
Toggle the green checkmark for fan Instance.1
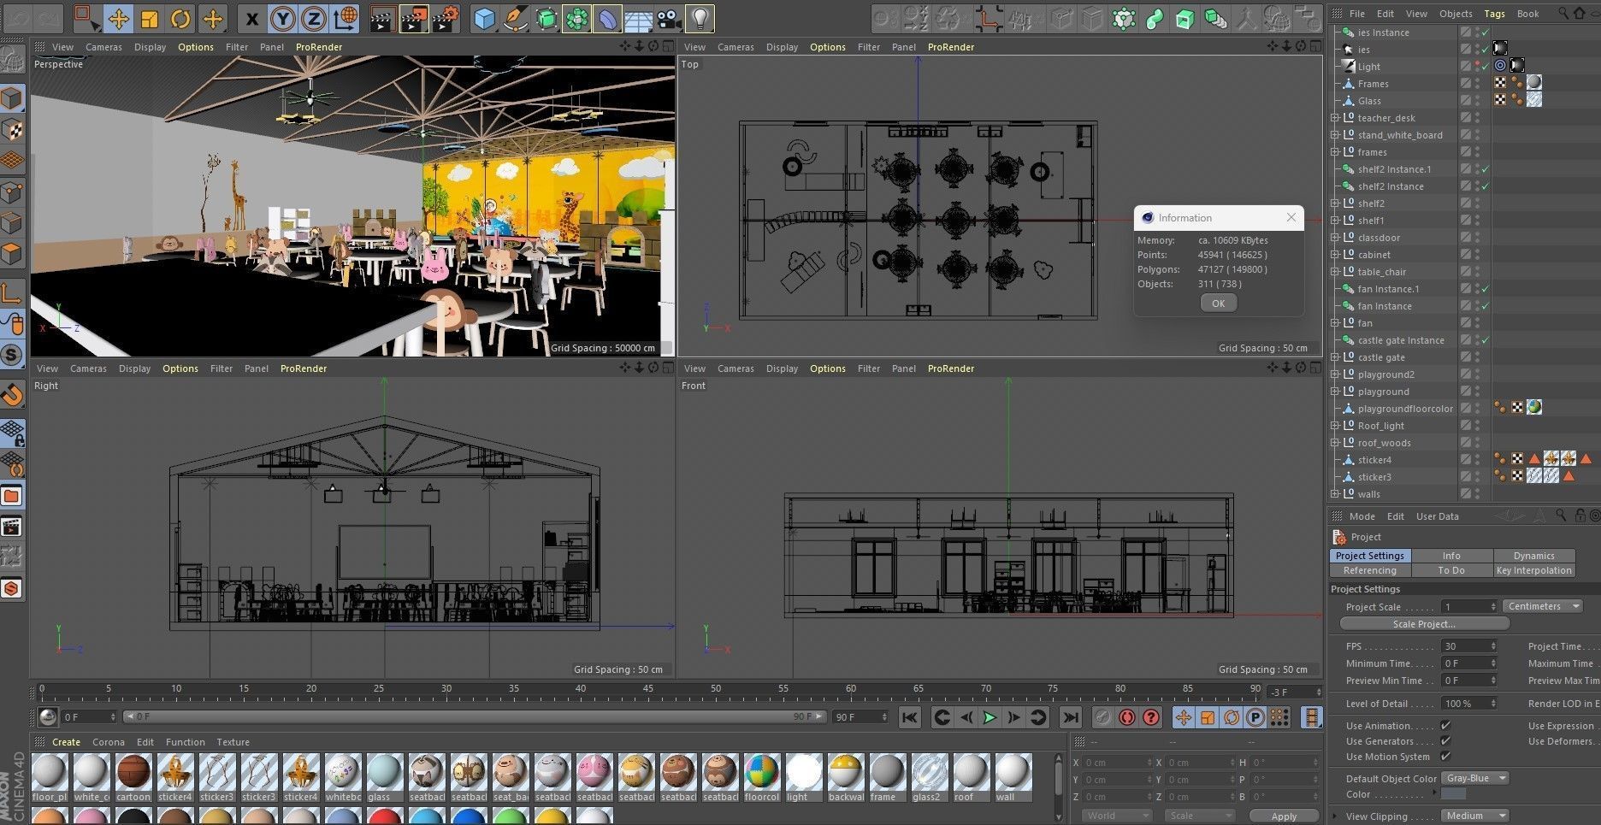[1486, 289]
